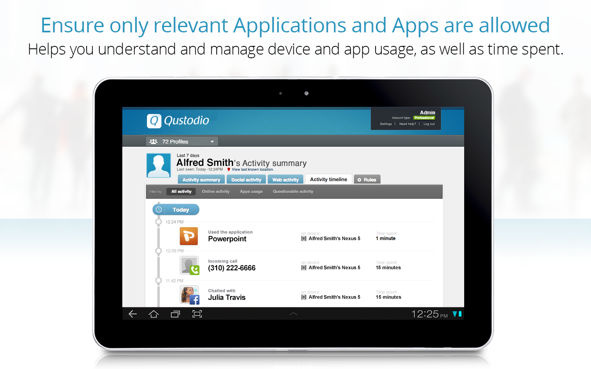The image size is (591, 369).
Task: Expand the 72 Profiles dropdown
Action: pos(182,141)
